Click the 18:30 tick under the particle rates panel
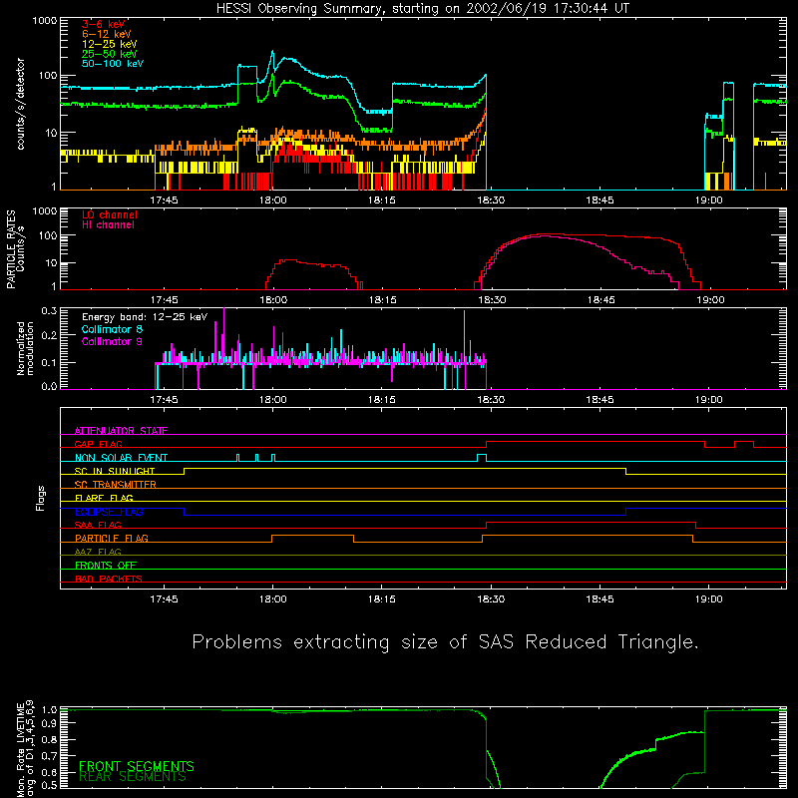The image size is (798, 798). coord(492,300)
